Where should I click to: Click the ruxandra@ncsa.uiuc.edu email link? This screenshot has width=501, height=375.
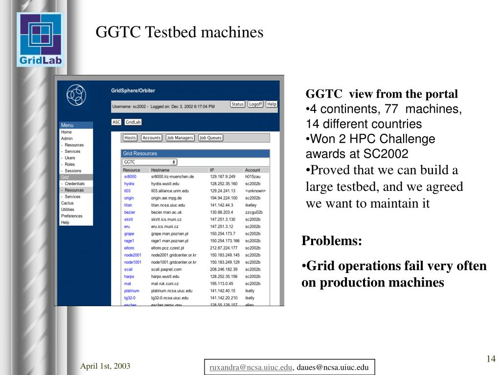tap(251, 367)
